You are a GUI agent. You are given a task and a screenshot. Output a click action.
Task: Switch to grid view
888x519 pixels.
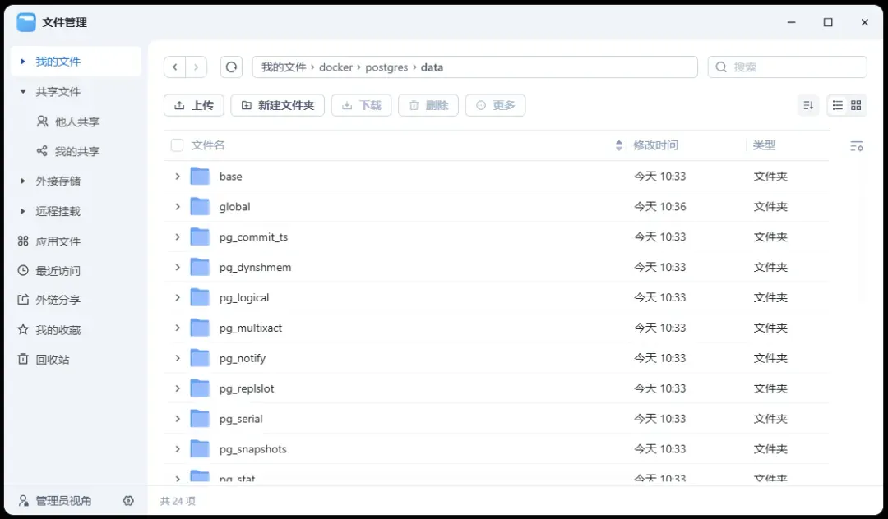(856, 105)
